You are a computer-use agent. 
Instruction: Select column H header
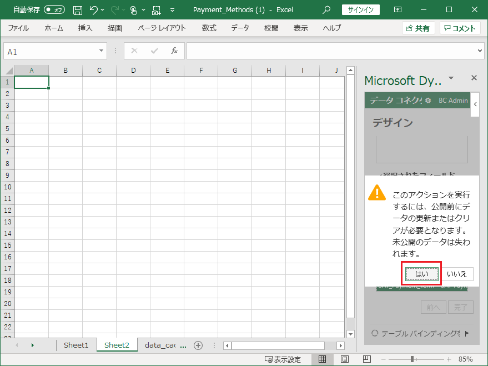point(269,71)
